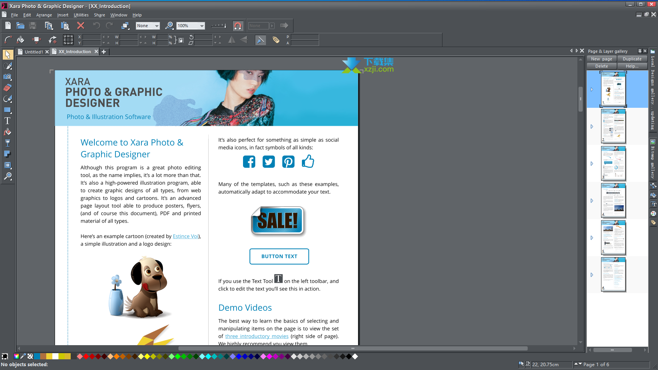The height and width of the screenshot is (370, 658).
Task: Click the arrange overlapping squares icon
Action: [125, 26]
